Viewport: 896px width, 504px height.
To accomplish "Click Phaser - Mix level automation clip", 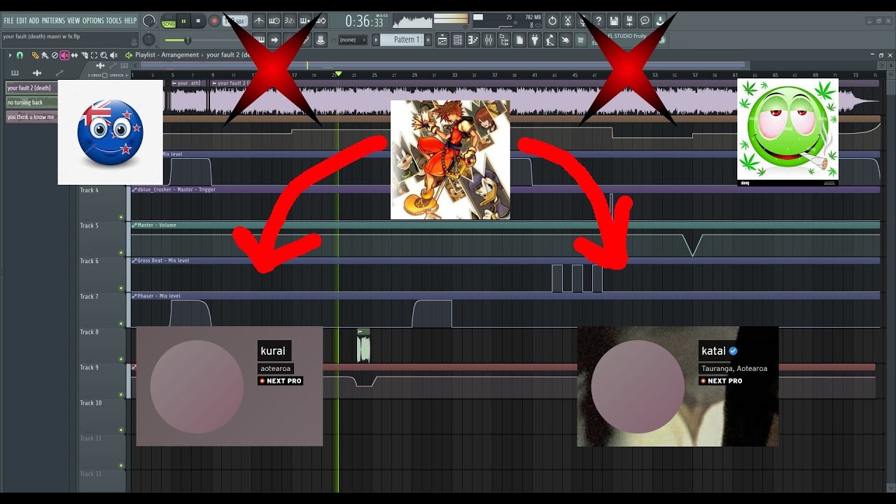I will (504, 296).
